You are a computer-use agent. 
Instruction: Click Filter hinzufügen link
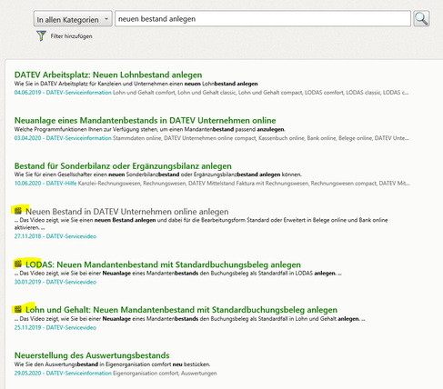click(71, 36)
